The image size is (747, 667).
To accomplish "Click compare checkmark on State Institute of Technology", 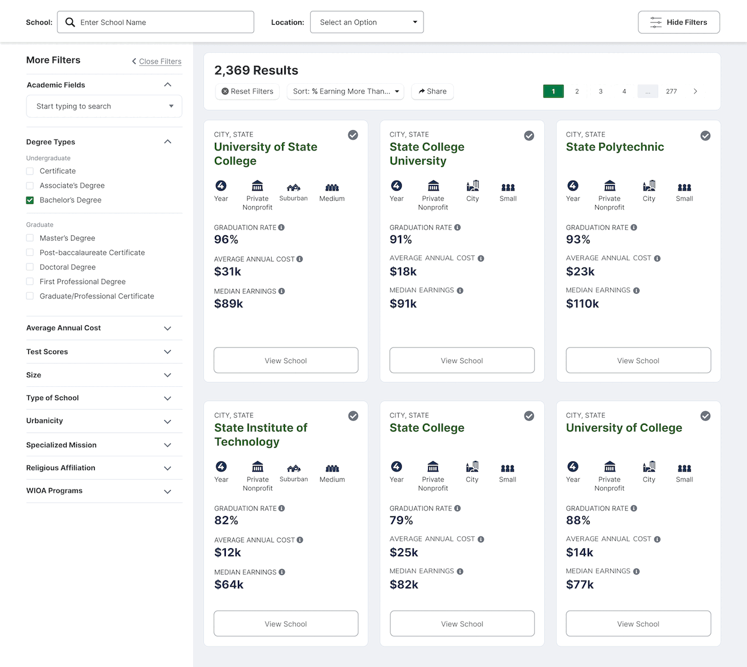I will click(x=353, y=416).
